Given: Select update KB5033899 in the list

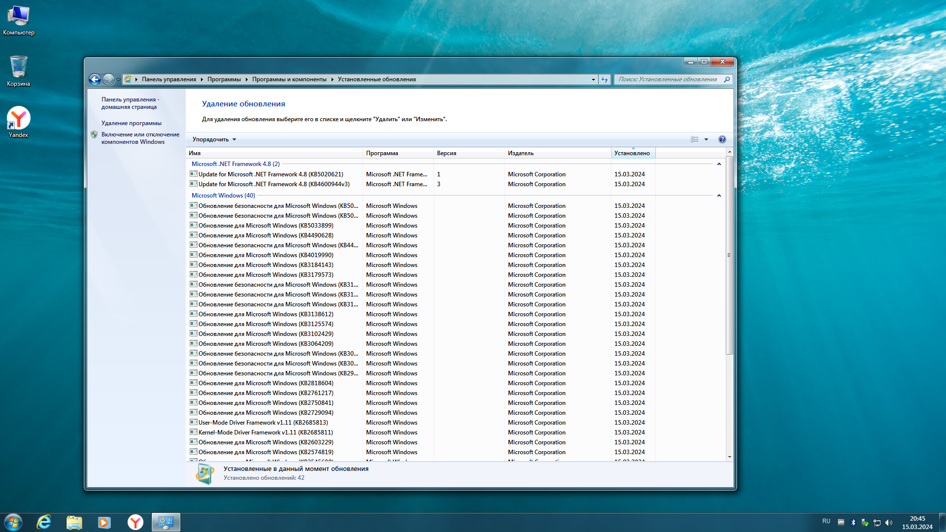Looking at the screenshot, I should point(266,226).
